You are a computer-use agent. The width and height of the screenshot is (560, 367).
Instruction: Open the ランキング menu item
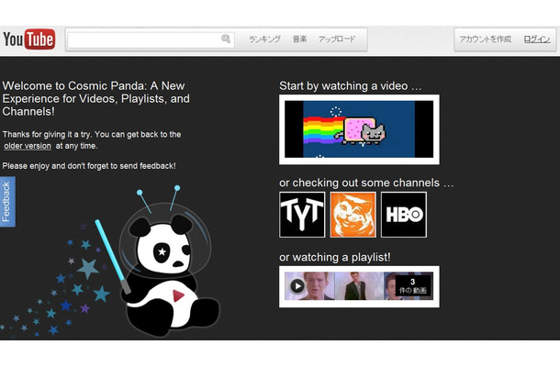(x=264, y=39)
